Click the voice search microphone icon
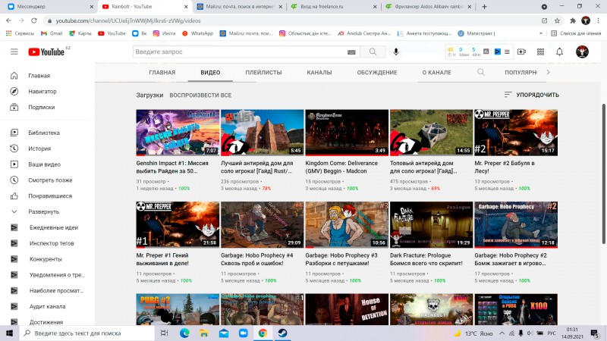This screenshot has width=607, height=341. [x=395, y=52]
